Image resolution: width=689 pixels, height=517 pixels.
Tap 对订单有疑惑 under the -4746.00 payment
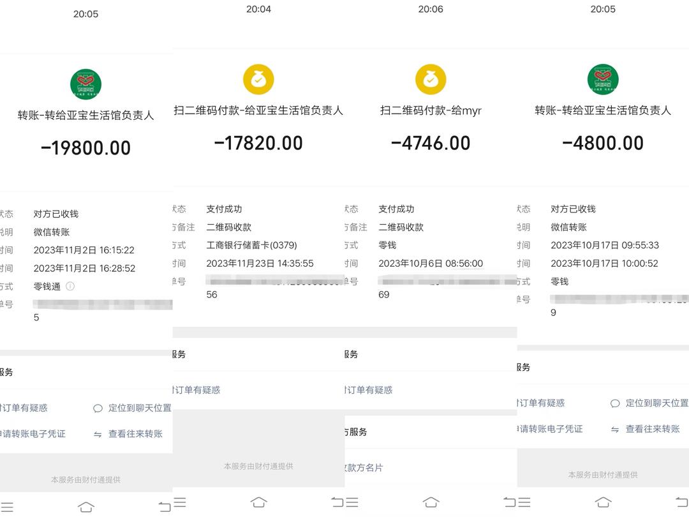click(x=369, y=390)
